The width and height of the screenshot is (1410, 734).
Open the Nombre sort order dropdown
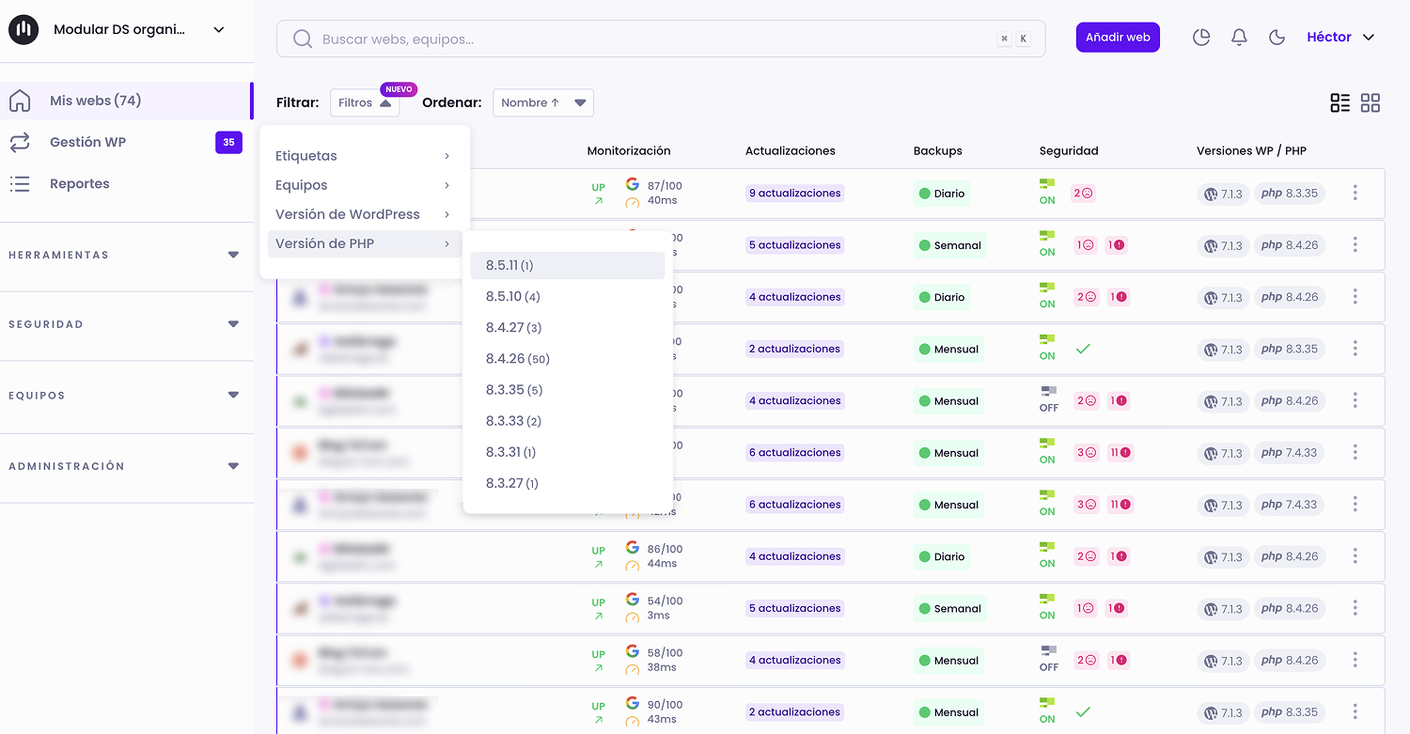pos(543,103)
